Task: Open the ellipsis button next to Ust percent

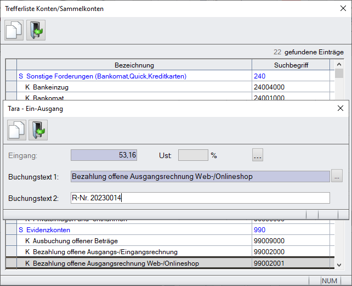Action: pyautogui.click(x=258, y=155)
